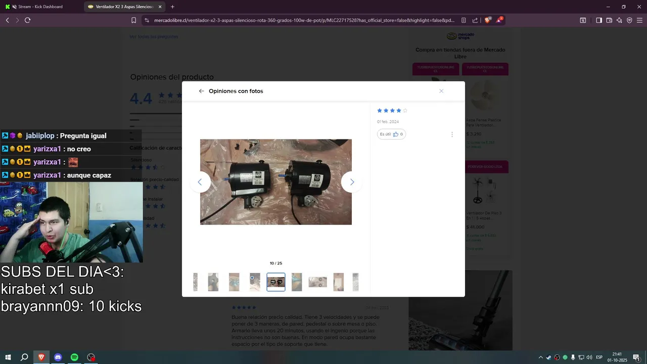Screen dimensions: 647x364
Task: Open the Windows Start menu
Action: pos(8,357)
